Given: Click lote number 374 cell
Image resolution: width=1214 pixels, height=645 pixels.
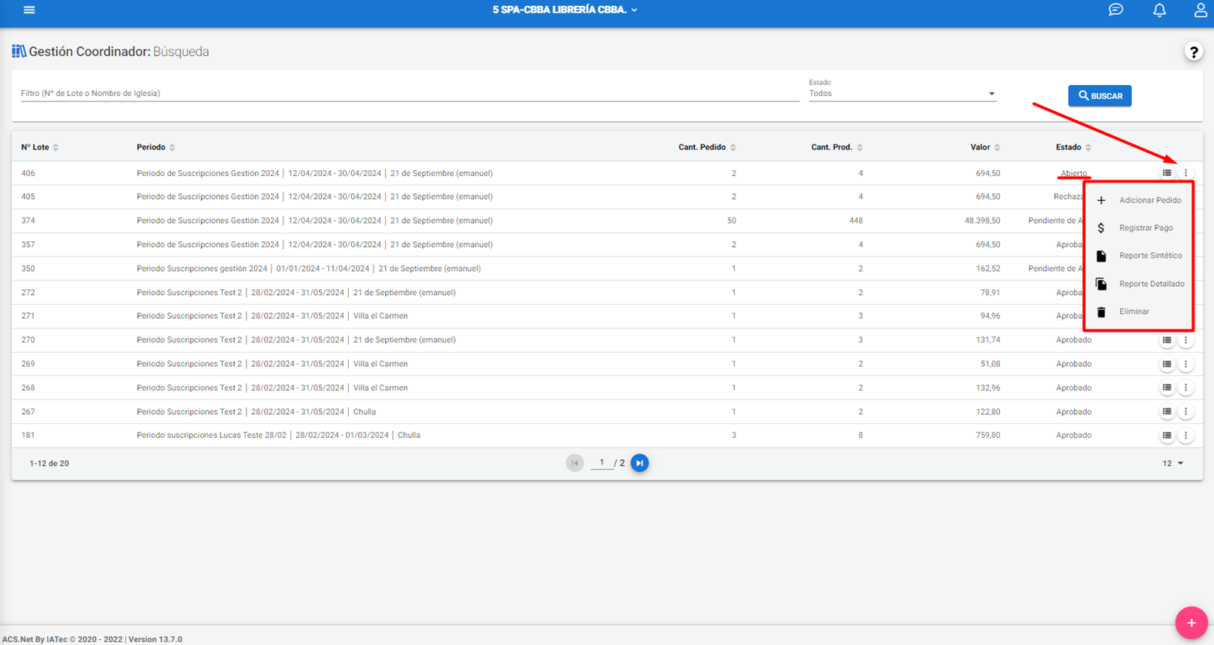Looking at the screenshot, I should [28, 220].
